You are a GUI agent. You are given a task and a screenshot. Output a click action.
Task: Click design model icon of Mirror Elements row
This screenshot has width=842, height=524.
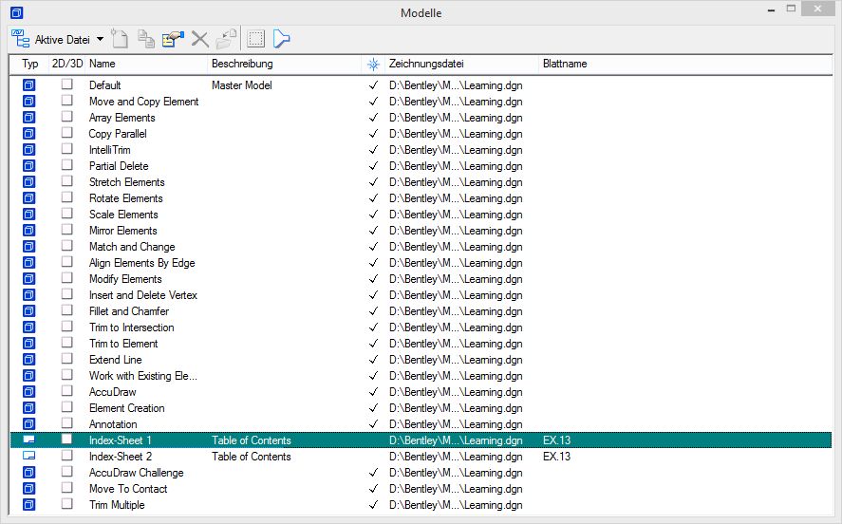point(29,230)
